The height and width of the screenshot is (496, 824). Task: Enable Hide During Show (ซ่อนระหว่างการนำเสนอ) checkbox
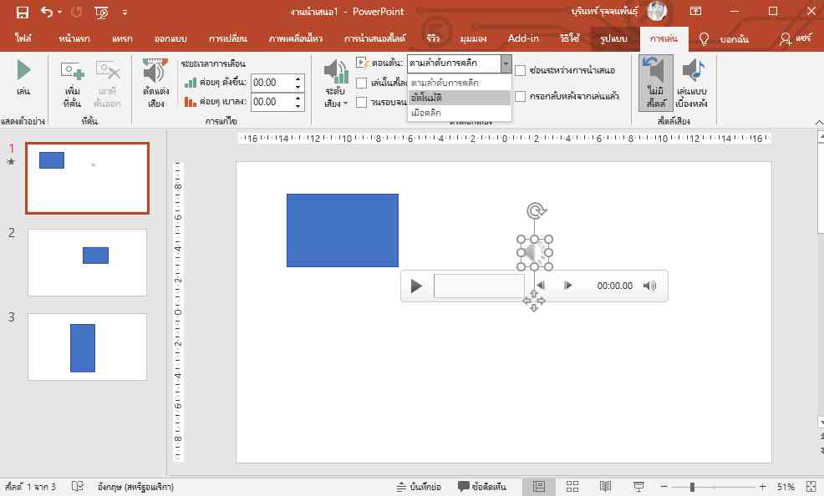pyautogui.click(x=521, y=71)
